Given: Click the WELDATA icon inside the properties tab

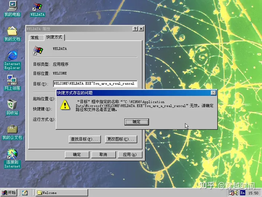Looking at the screenshot, I should pos(38,50).
